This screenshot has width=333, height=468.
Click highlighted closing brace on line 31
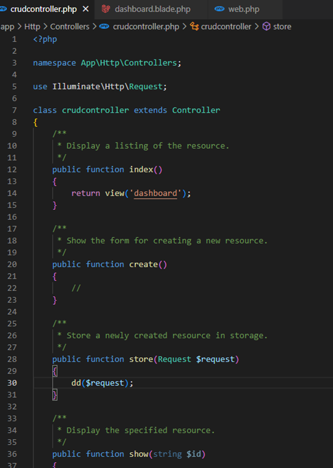coord(55,395)
